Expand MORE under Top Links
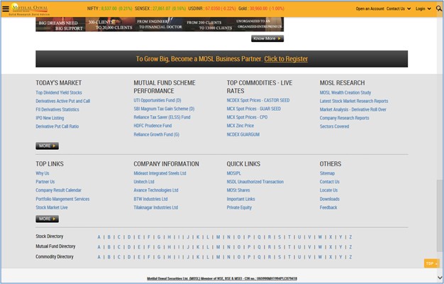444x284 pixels. click(x=47, y=219)
